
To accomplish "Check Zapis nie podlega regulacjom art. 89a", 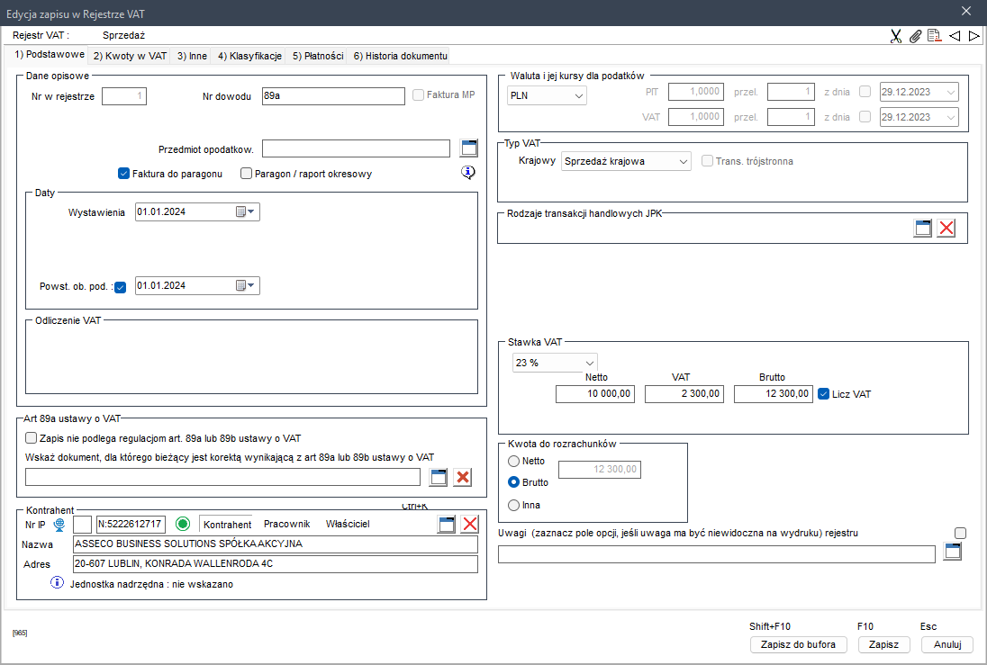I will pyautogui.click(x=31, y=438).
